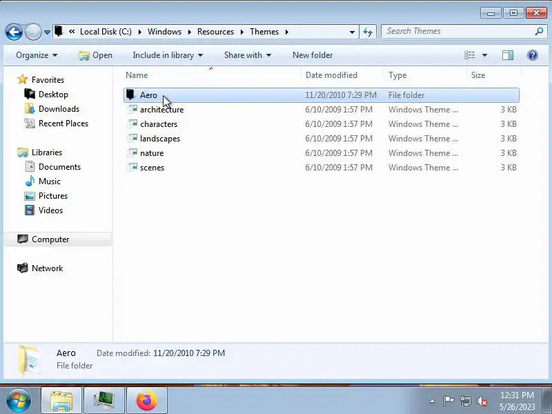Open the view options dropdown arrow
The image size is (552, 414).
(484, 55)
